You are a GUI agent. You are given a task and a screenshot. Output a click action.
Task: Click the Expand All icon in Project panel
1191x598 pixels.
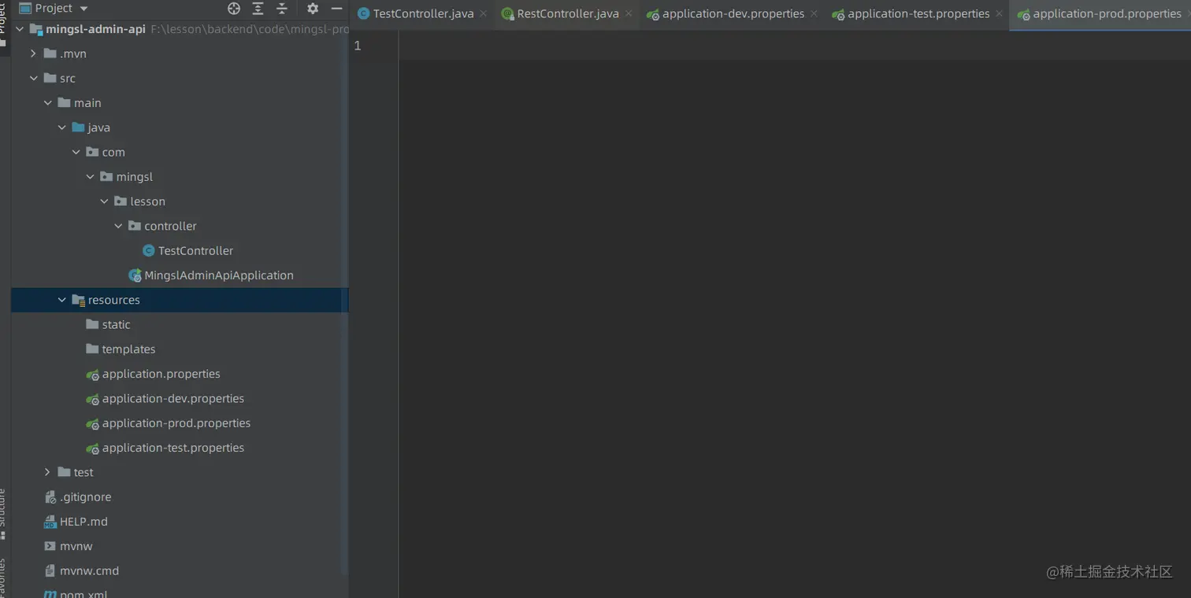258,9
